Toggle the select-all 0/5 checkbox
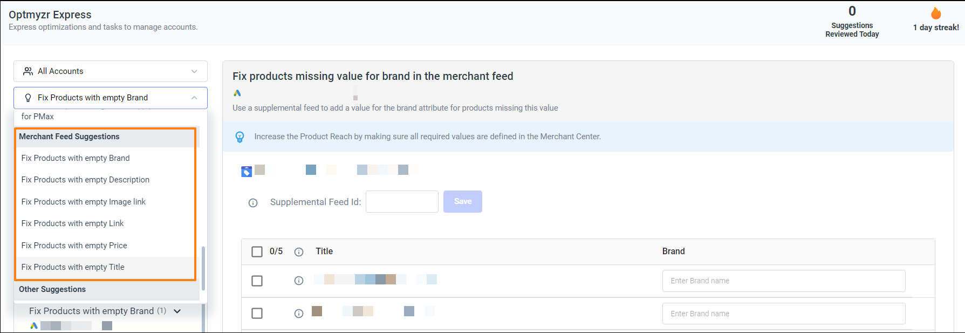The height and width of the screenshot is (333, 965). pos(257,252)
